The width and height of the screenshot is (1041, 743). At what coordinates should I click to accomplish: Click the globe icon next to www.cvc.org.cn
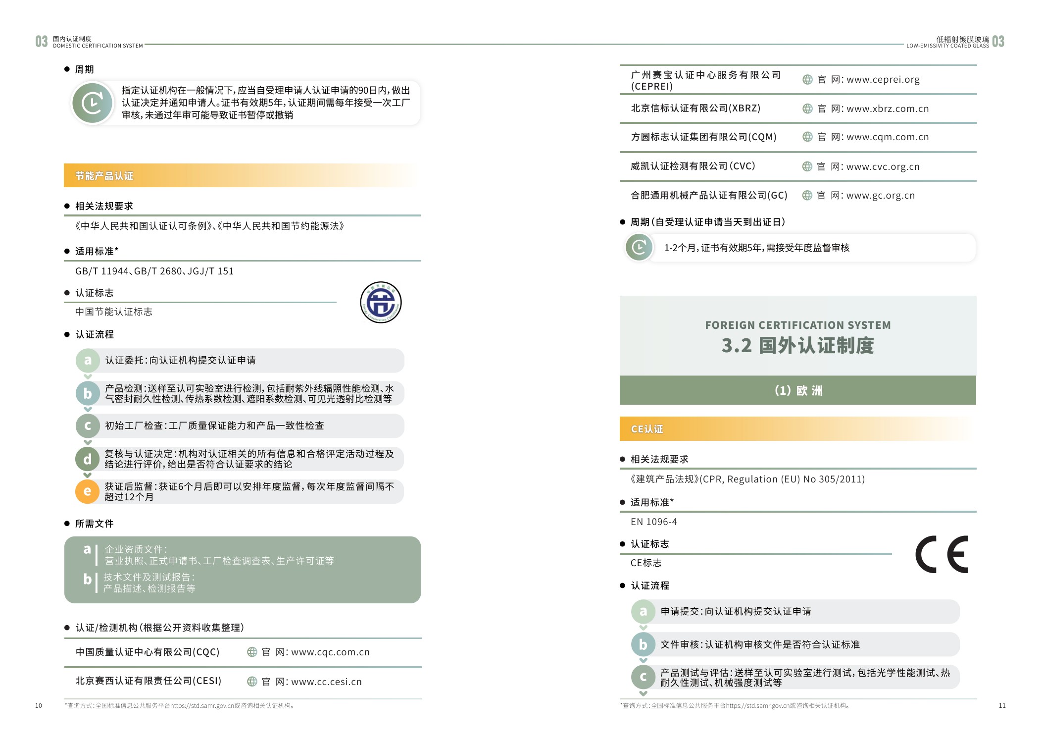[807, 166]
